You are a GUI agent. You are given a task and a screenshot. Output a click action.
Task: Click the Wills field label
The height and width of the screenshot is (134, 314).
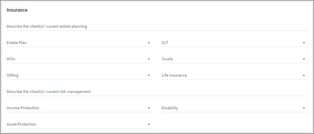[11, 59]
